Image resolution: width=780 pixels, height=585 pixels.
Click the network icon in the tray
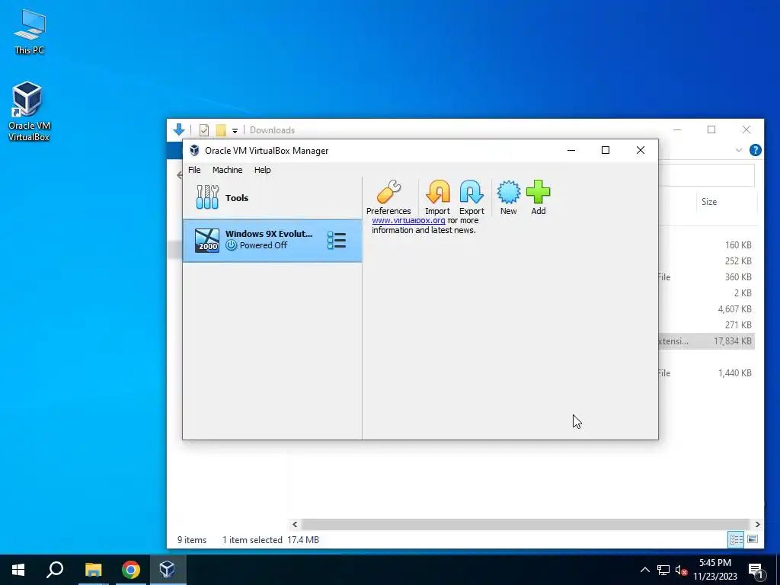pos(663,570)
